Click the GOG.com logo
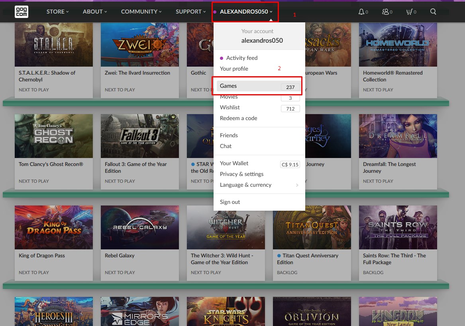Image resolution: width=465 pixels, height=326 pixels. pos(22,12)
